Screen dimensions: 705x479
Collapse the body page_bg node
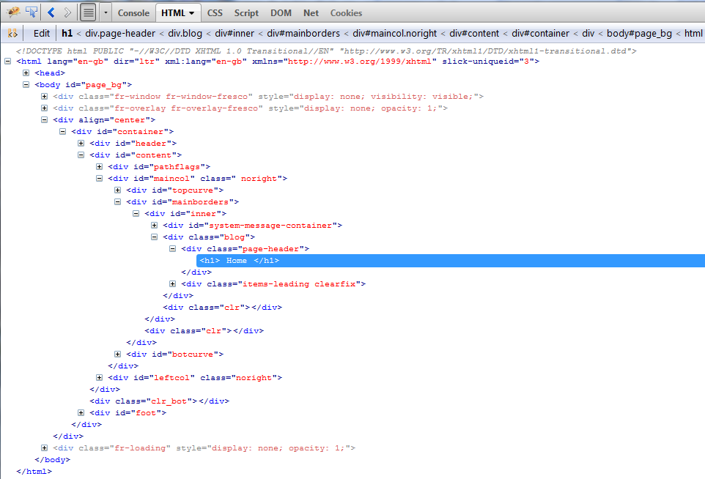click(26, 84)
